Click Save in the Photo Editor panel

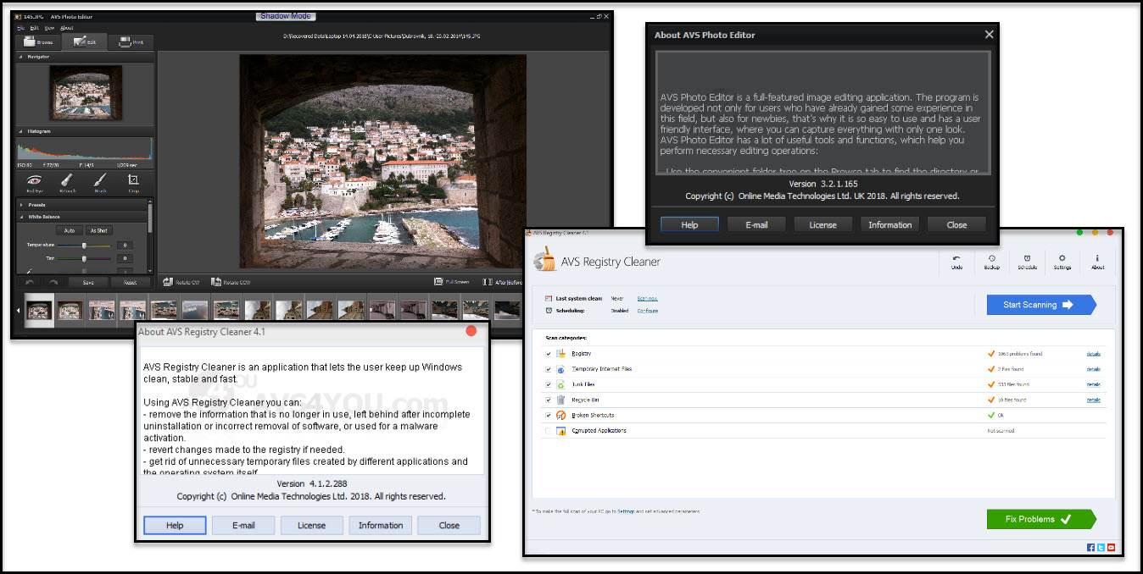88,282
